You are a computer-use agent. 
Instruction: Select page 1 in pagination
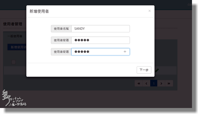click(x=154, y=83)
